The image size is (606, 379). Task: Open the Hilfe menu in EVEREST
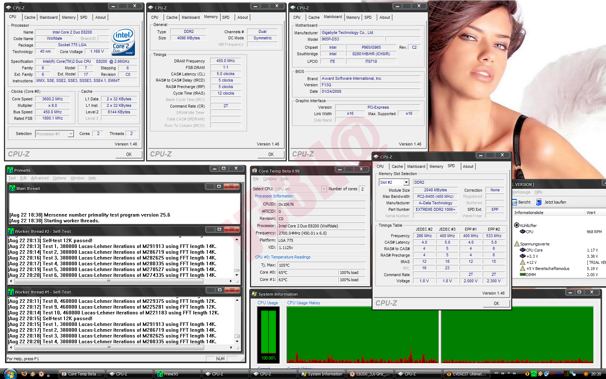(x=538, y=192)
